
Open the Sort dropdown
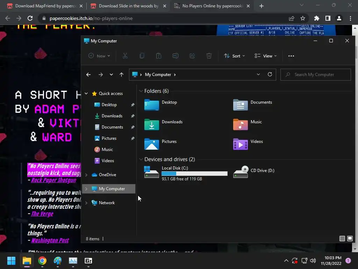pos(235,56)
